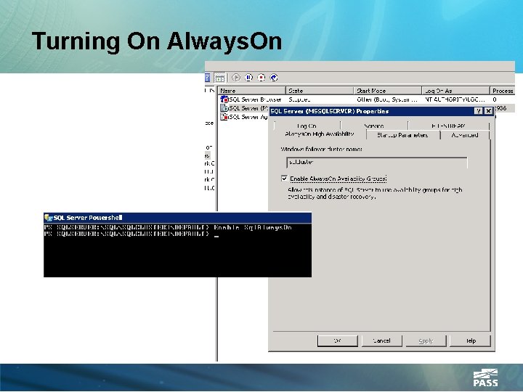This screenshot has height=392, width=523.
Task: Switch to the FILESTREAM tab
Action: pos(448,126)
